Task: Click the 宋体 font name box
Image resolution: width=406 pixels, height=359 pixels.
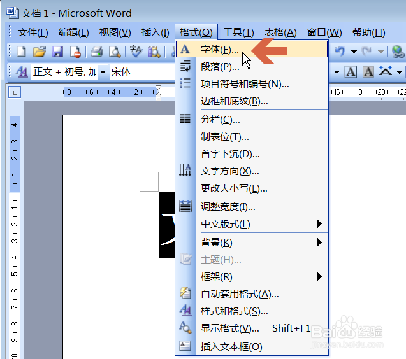Action: pyautogui.click(x=142, y=72)
